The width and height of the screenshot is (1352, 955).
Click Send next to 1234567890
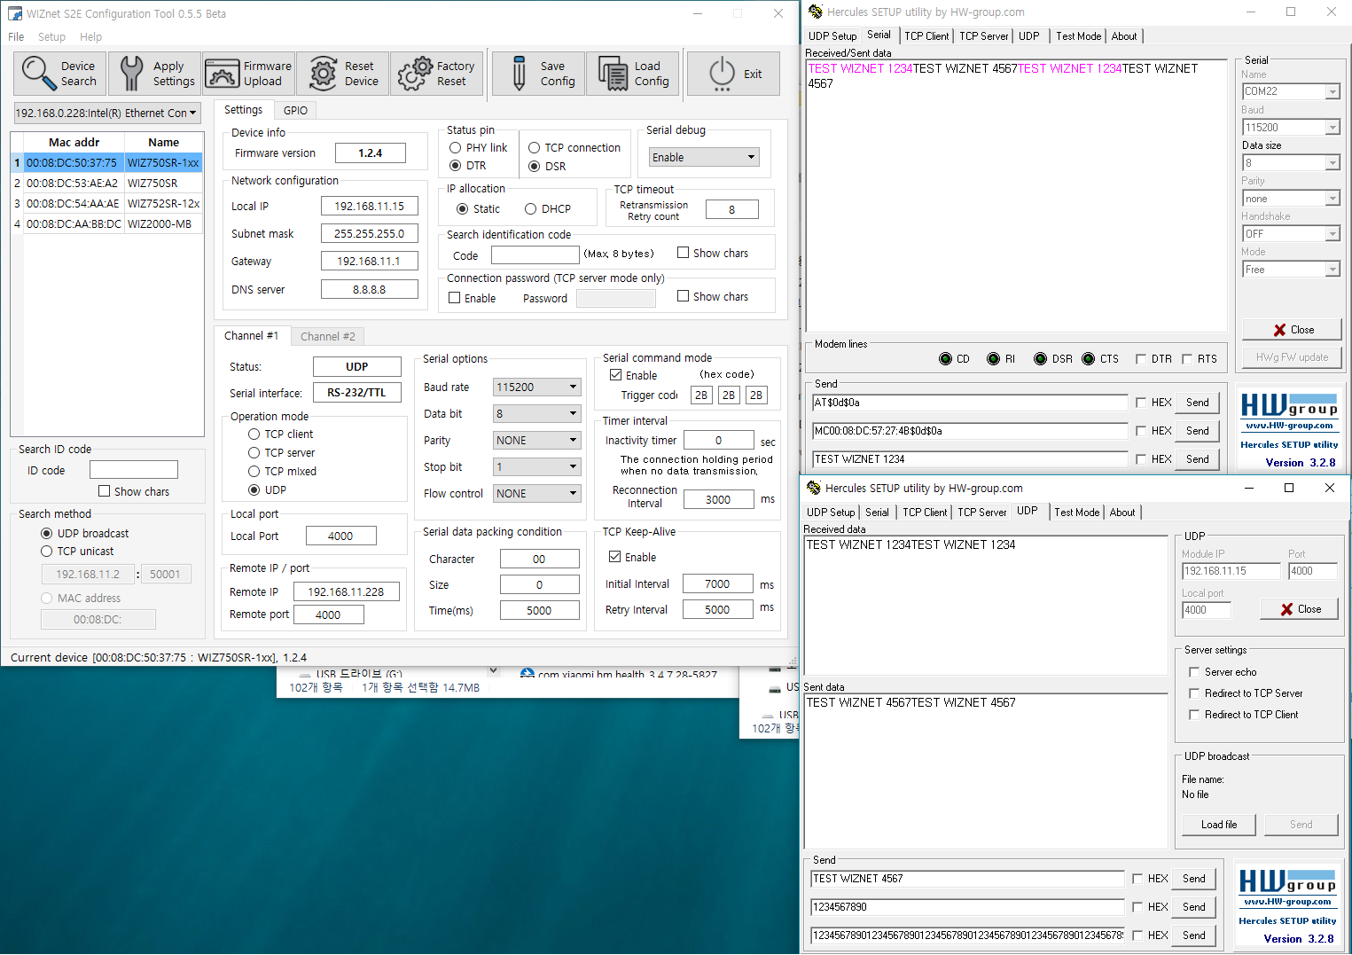click(x=1194, y=907)
